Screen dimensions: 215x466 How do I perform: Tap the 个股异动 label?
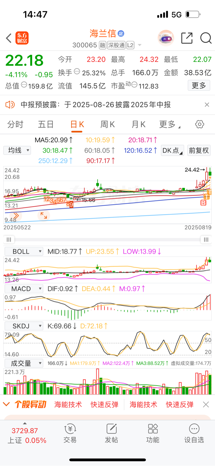pos(30,404)
